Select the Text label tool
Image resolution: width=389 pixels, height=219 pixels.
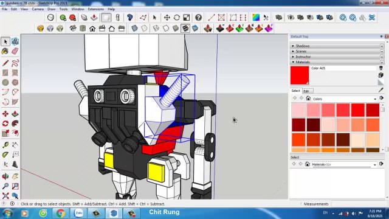coord(15,155)
